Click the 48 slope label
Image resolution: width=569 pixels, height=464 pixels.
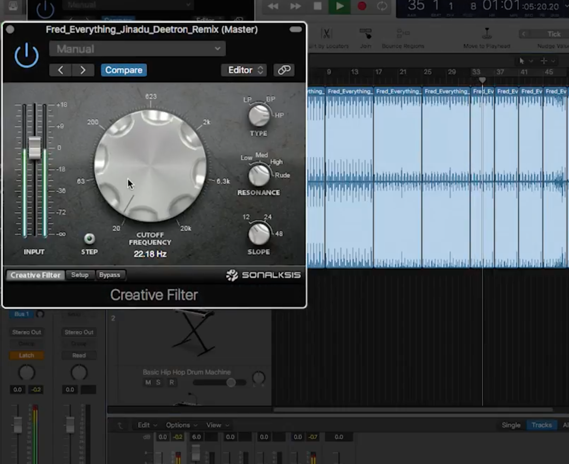click(279, 234)
